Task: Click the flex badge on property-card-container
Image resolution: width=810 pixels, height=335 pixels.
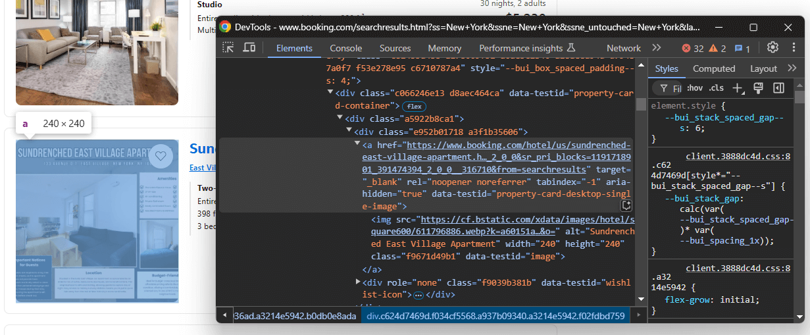Action: point(413,106)
